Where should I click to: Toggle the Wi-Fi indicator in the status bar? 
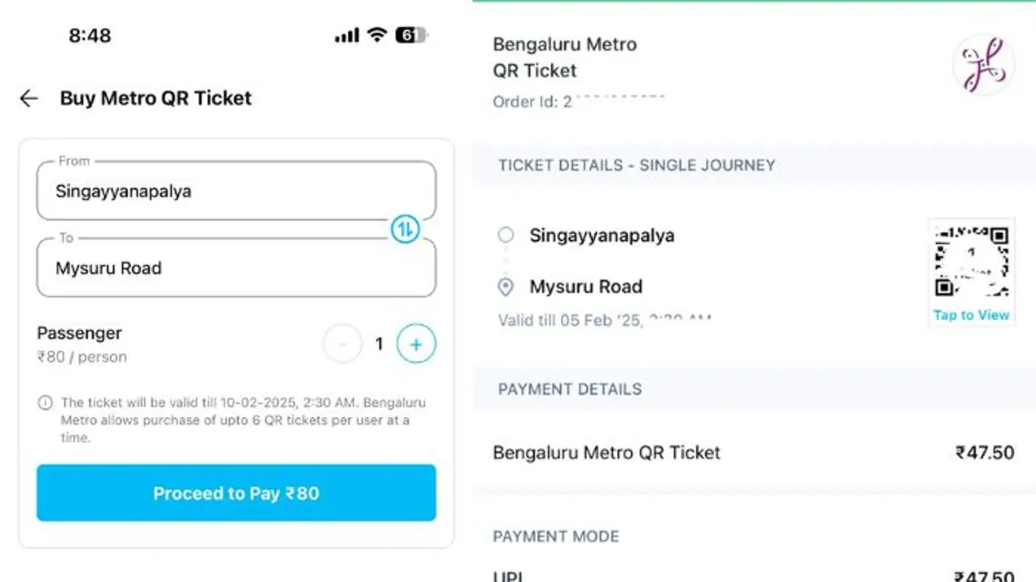(380, 35)
